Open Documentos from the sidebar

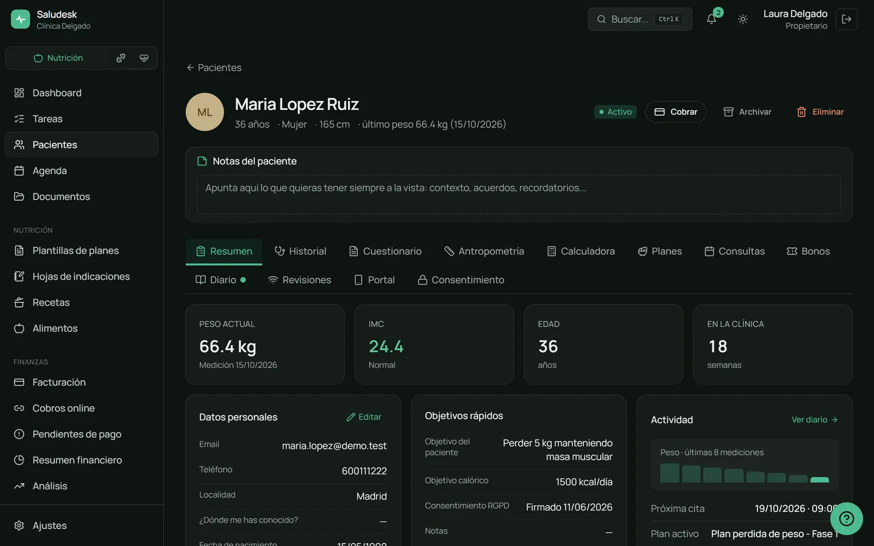pyautogui.click(x=81, y=197)
